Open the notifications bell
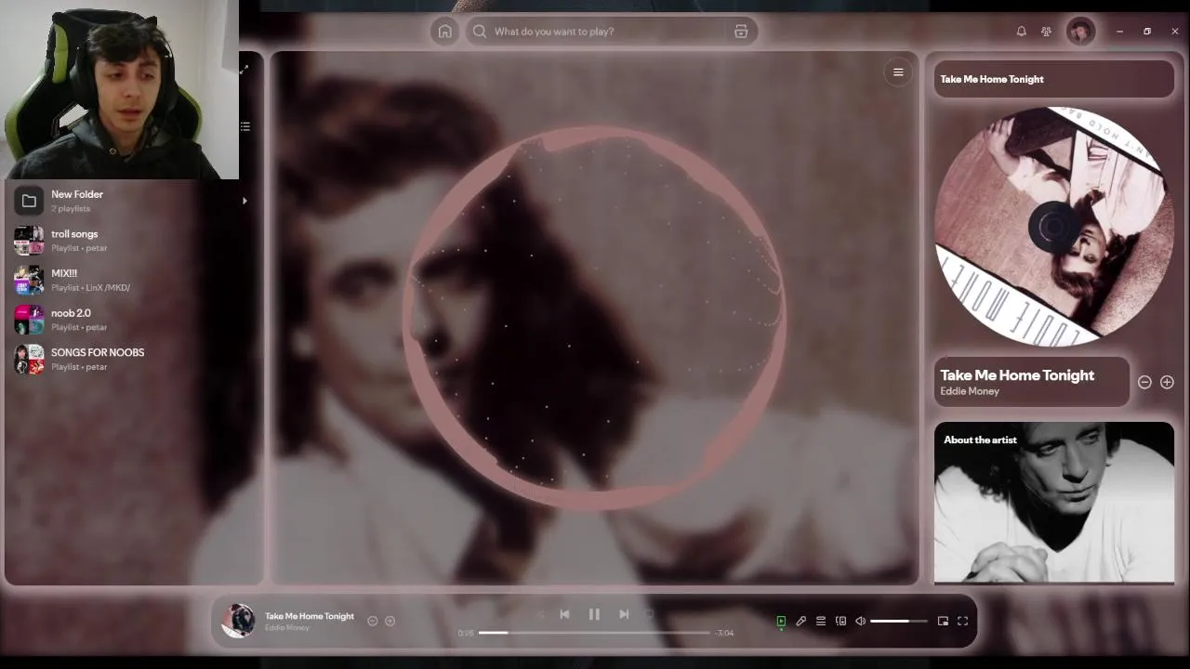Viewport: 1190px width, 669px height. pyautogui.click(x=1021, y=32)
